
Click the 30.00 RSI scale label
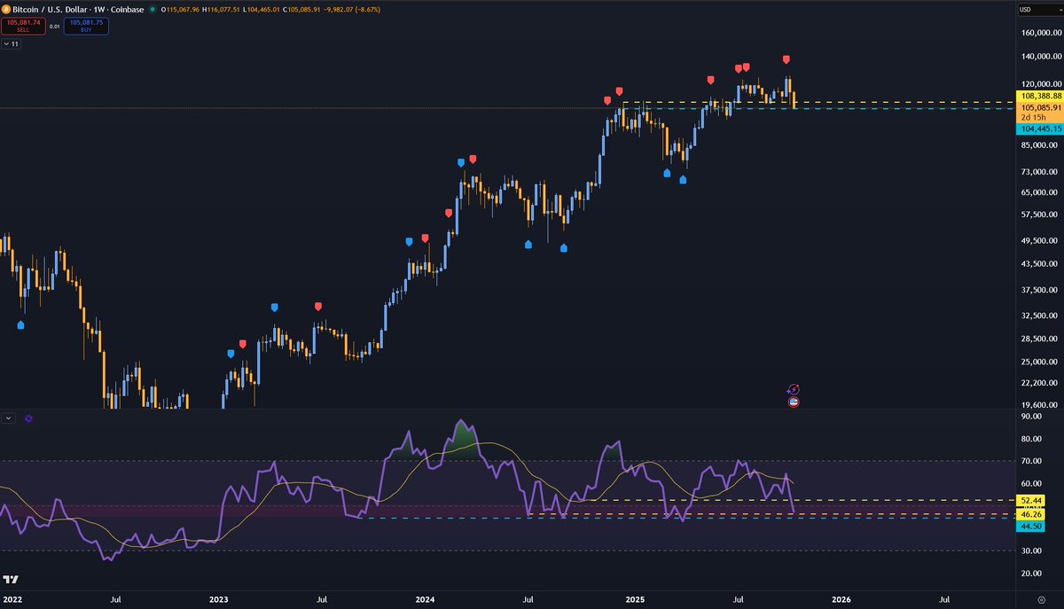(1030, 550)
